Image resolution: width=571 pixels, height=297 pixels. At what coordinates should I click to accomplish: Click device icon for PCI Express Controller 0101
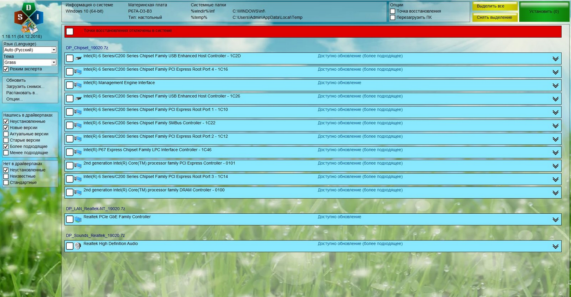[x=78, y=166]
